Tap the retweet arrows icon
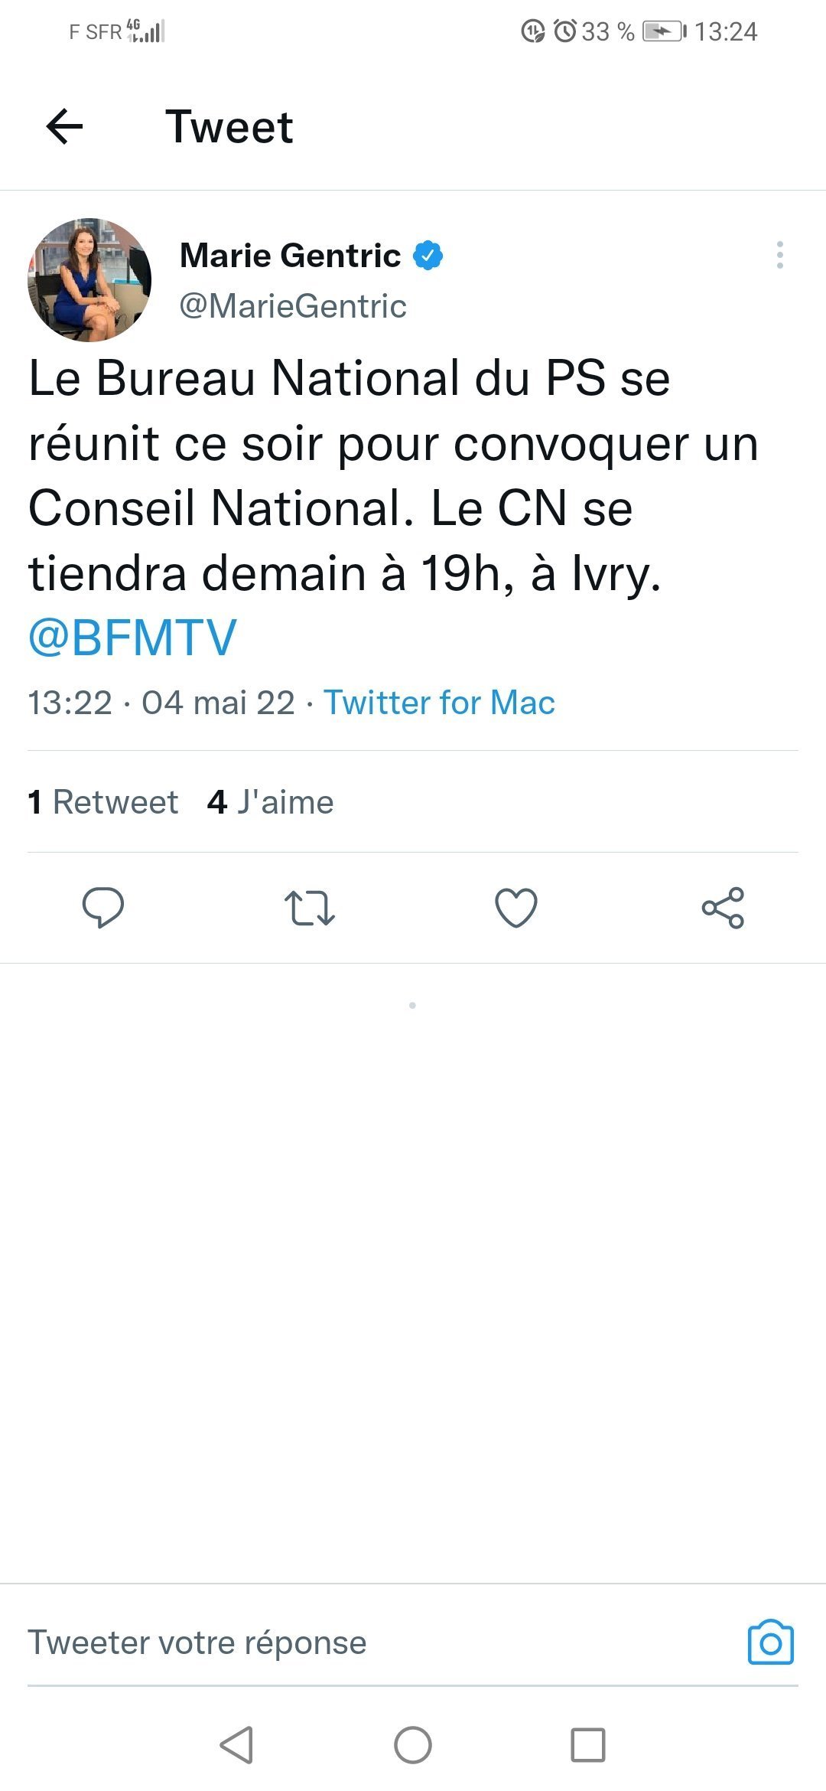Viewport: 826px width, 1791px height. coord(310,908)
